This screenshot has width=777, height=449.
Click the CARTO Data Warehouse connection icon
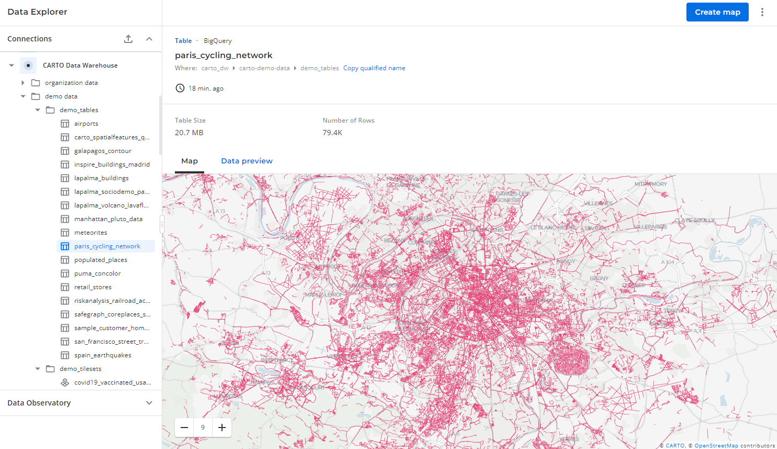click(x=28, y=65)
